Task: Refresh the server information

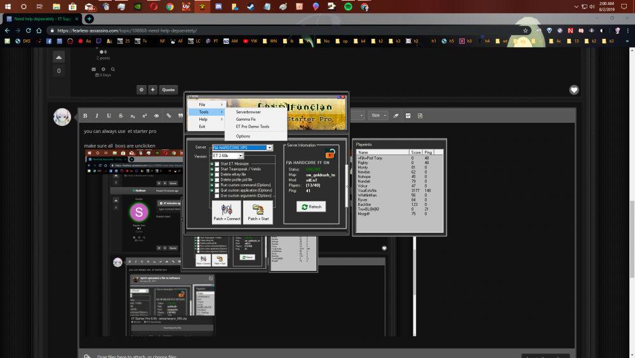Action: coord(311,207)
